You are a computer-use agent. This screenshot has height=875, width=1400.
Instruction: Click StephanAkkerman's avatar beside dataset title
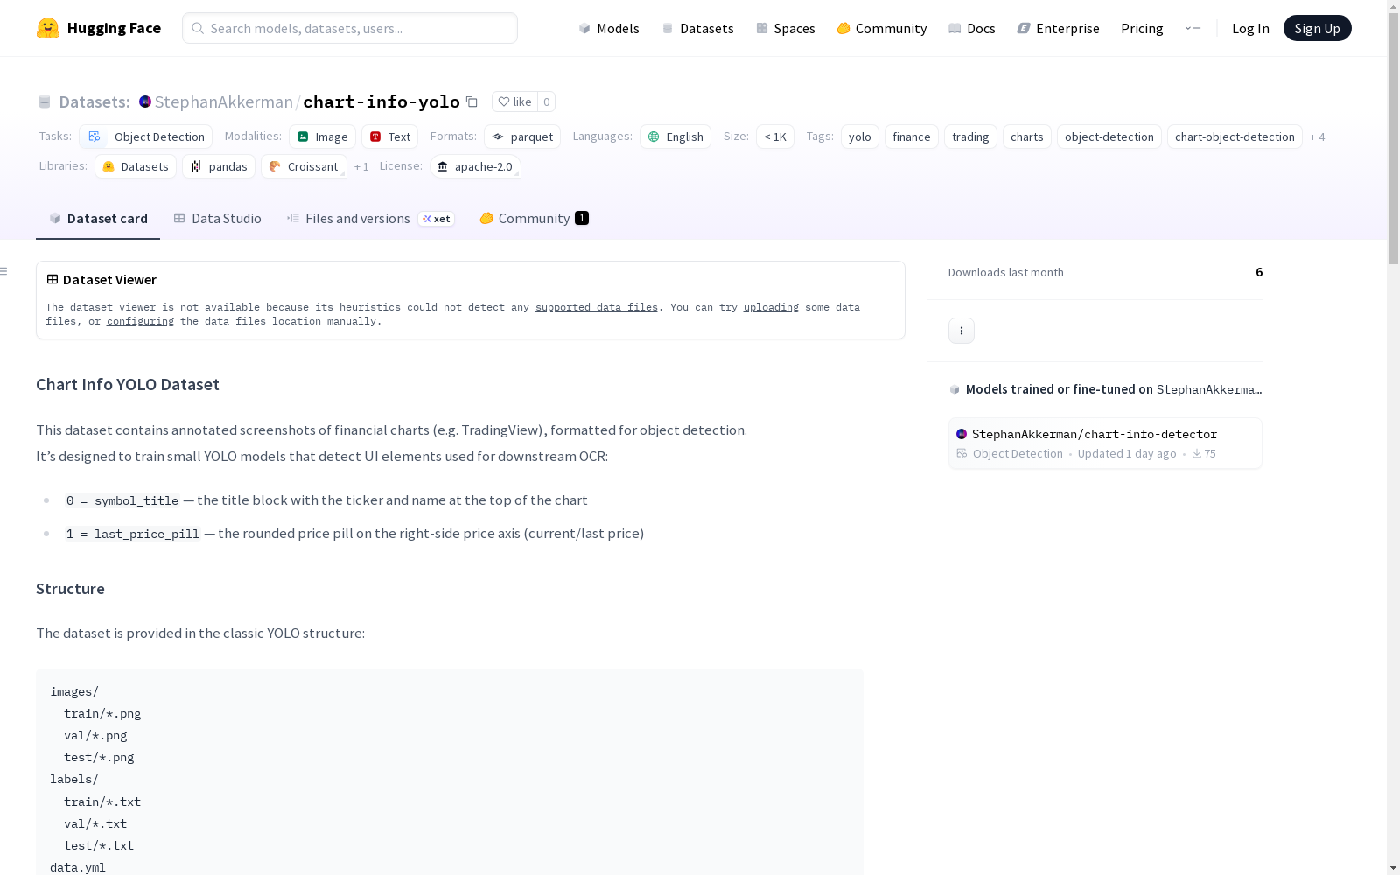click(145, 101)
